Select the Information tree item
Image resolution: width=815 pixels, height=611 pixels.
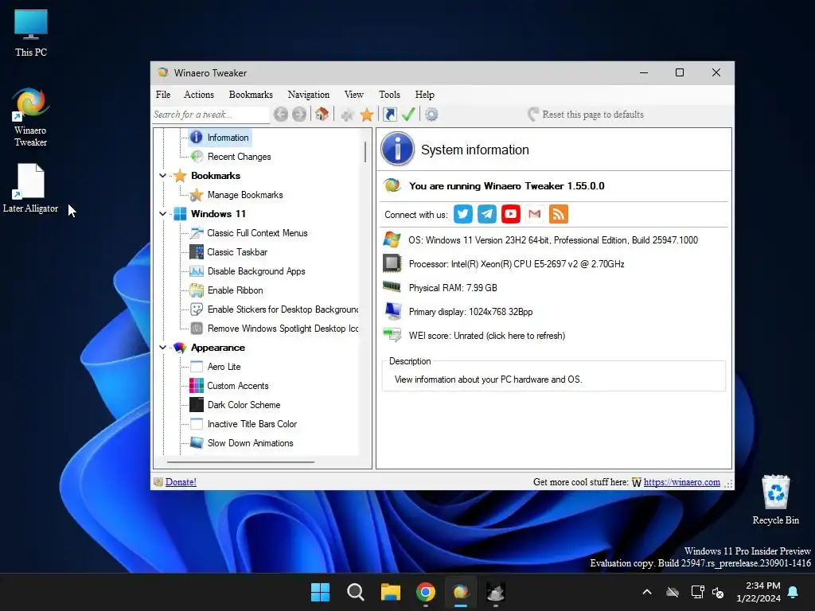click(x=228, y=138)
